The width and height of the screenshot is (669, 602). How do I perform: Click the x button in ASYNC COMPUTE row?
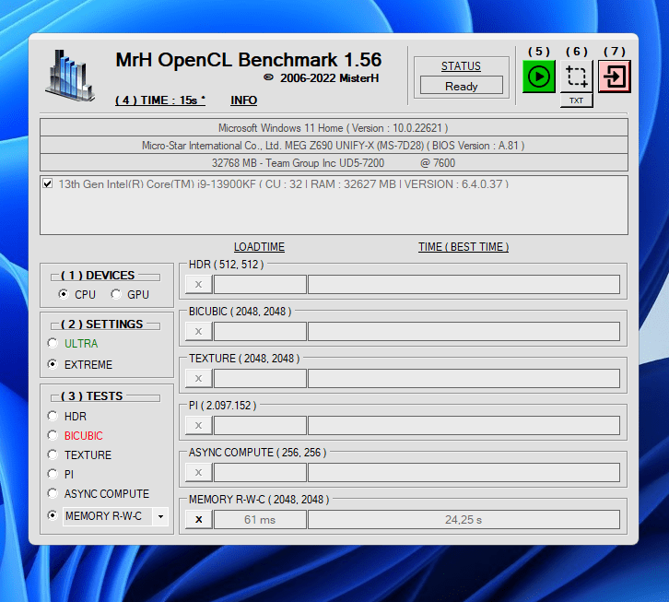tap(199, 473)
